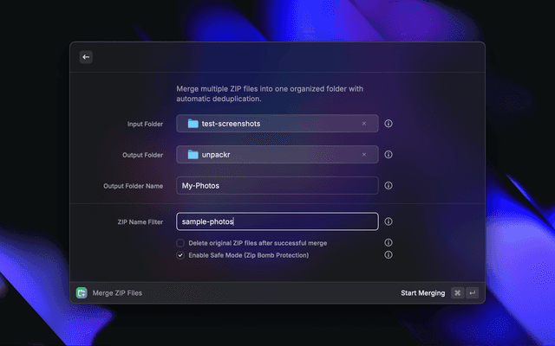Image resolution: width=555 pixels, height=346 pixels.
Task: Clear the unpackr output folder selection
Action: (363, 155)
